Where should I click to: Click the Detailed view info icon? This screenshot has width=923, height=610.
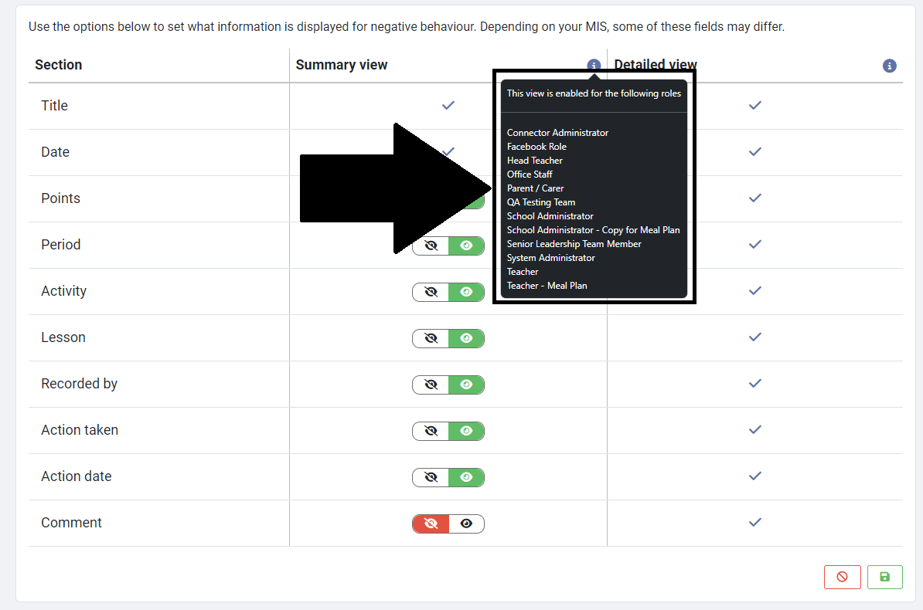pos(889,66)
